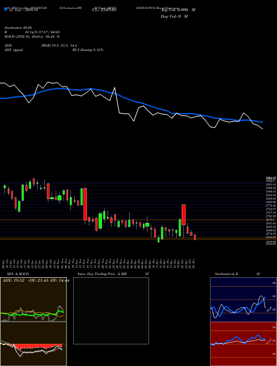This screenshot has width=277, height=366.
Task: Click the 'CL: 2549.65' closing price text
Action: (104, 9)
